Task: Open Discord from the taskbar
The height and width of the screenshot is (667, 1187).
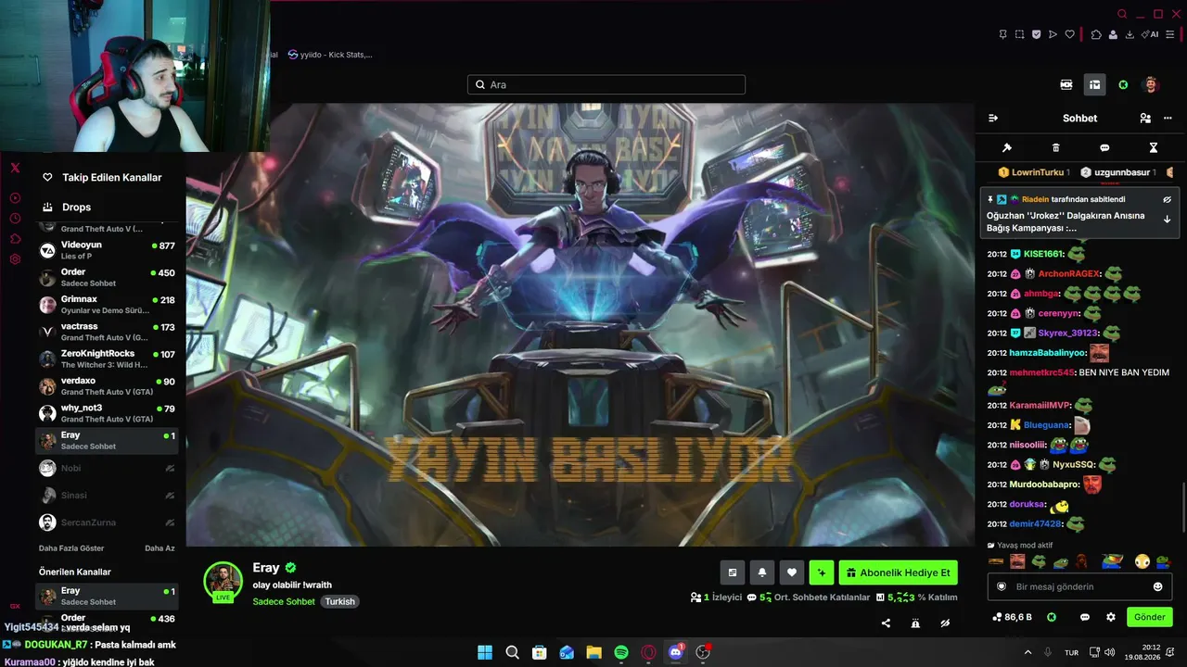Action: pyautogui.click(x=676, y=652)
